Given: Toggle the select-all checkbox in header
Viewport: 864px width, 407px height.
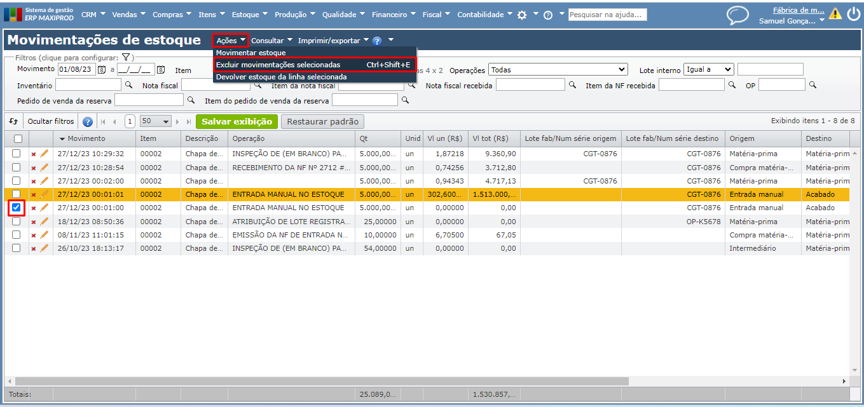Looking at the screenshot, I should (18, 138).
